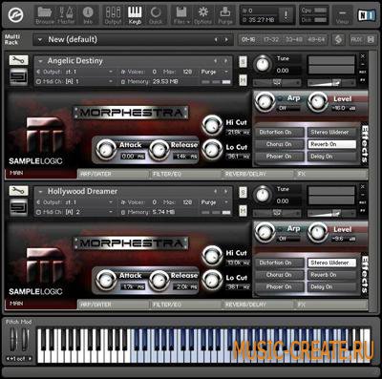Click the multi rack Aux button

(x=356, y=39)
